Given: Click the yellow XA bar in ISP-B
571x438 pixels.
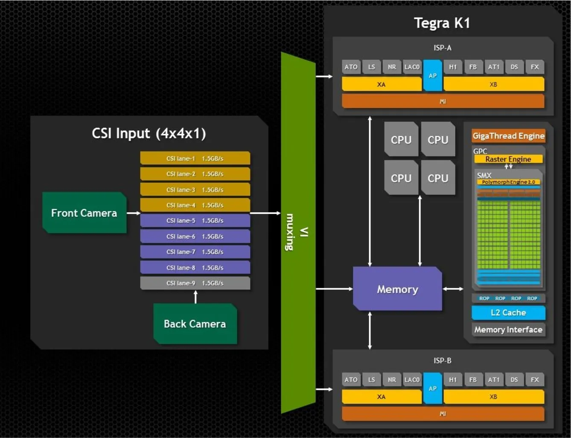Looking at the screenshot, I should point(382,397).
